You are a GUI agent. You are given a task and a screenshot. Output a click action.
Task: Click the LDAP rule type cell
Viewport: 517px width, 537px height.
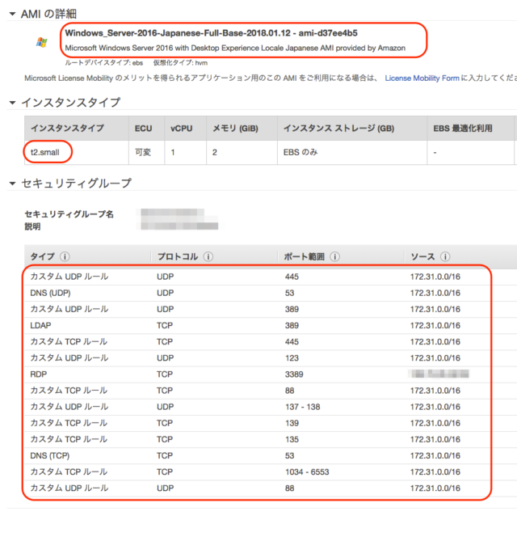click(x=40, y=325)
